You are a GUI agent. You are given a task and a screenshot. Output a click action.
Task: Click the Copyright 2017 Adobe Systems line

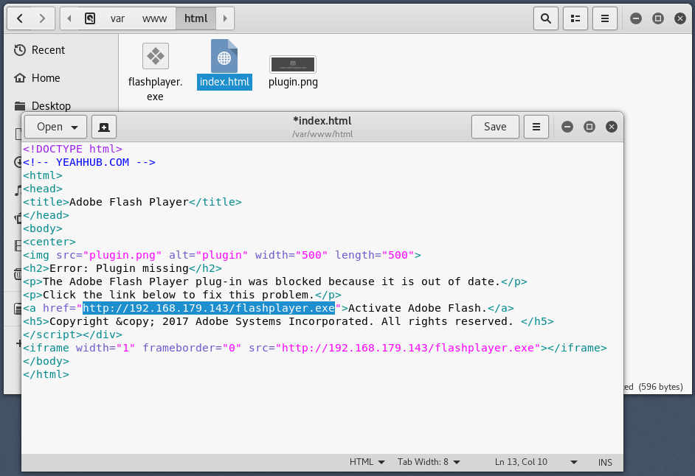click(x=288, y=322)
